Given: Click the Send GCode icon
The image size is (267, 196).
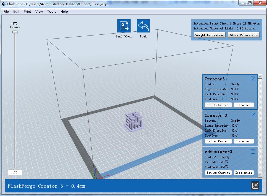Looking at the screenshot, I should point(124,26).
